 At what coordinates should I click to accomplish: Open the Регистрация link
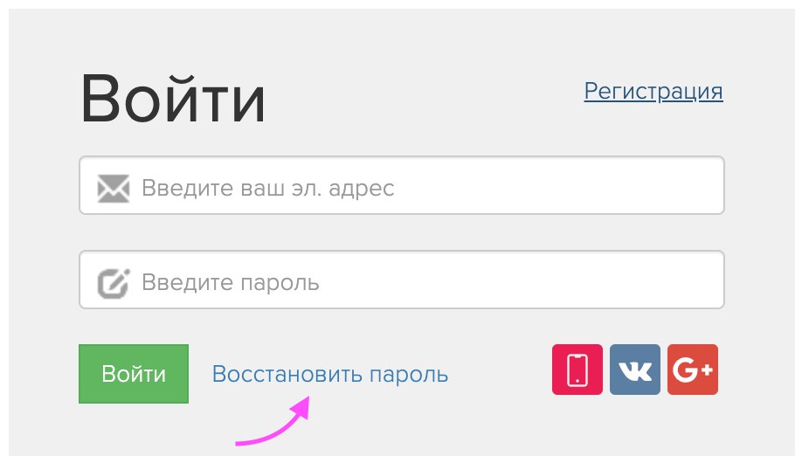(x=653, y=91)
